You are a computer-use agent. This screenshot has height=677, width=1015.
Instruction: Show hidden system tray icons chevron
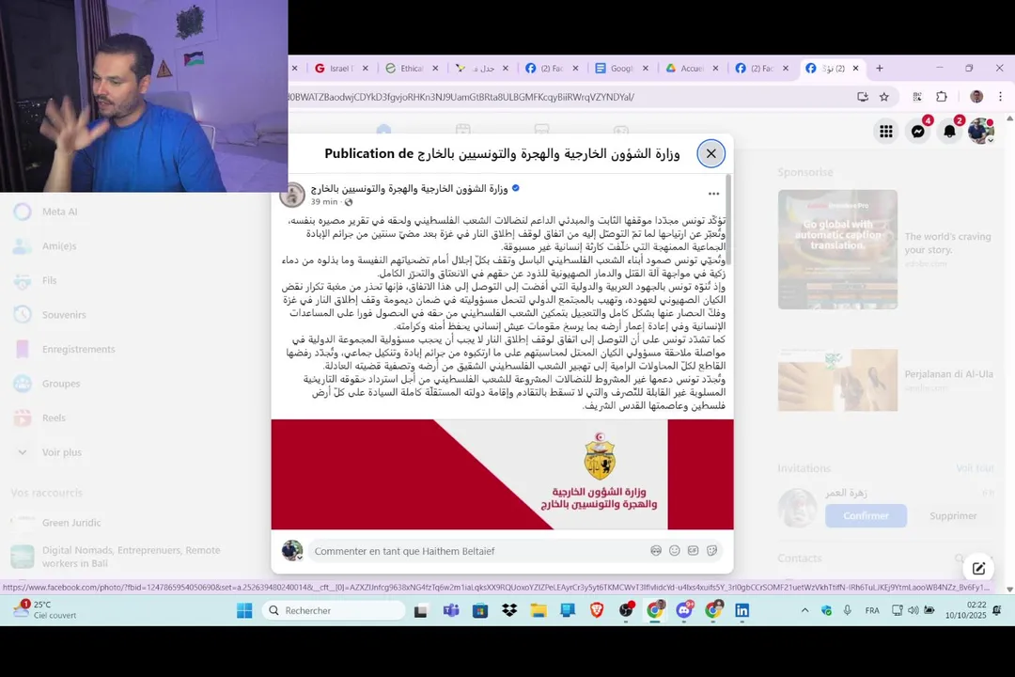coord(804,610)
